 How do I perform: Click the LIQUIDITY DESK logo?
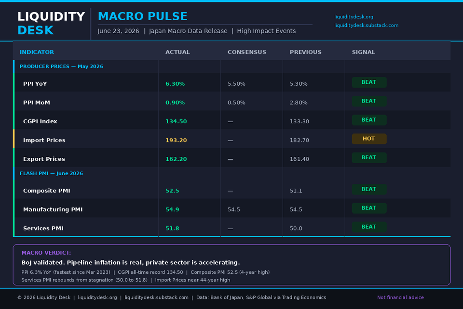coord(51,23)
